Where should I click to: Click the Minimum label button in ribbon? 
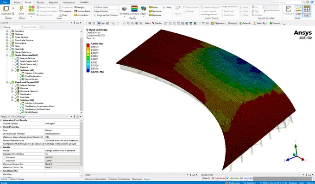pyautogui.click(x=155, y=15)
